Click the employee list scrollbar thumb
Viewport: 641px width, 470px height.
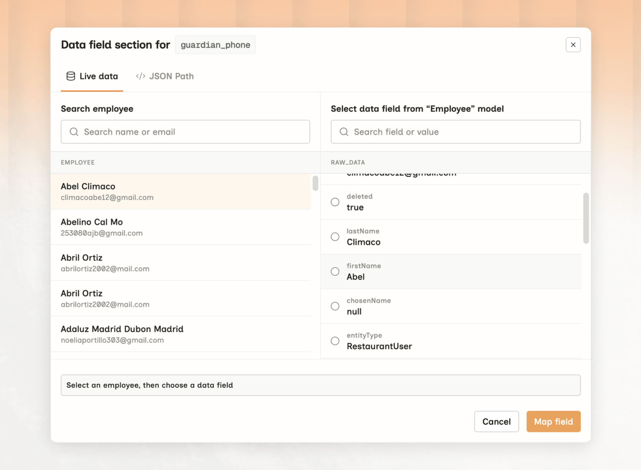[x=315, y=183]
